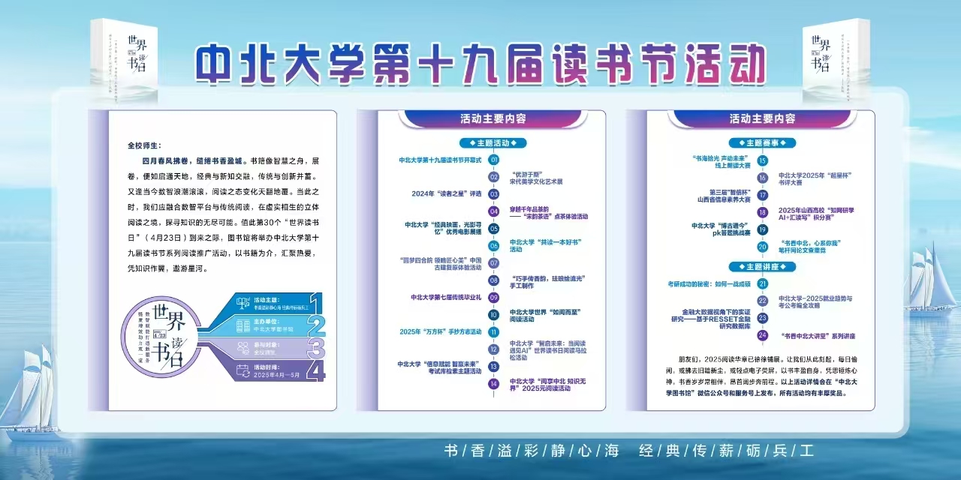
Task: Open the 2024年“读者之星”评选 item
Action: [446, 193]
